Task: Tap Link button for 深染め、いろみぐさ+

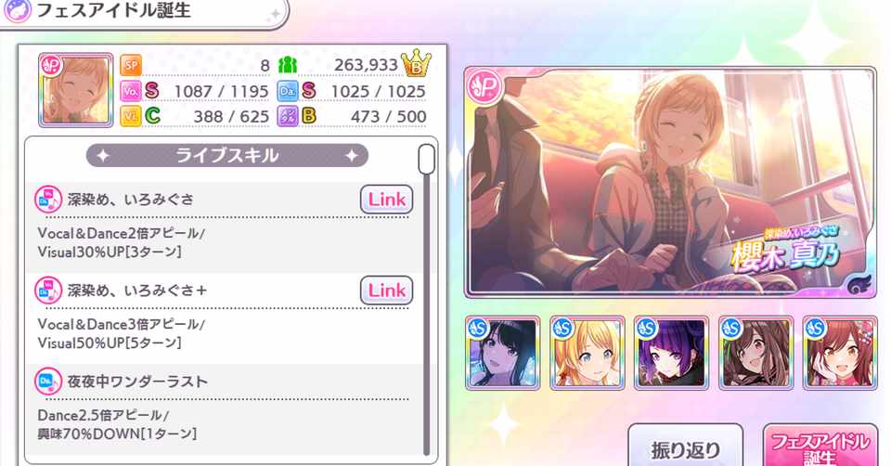Action: pyautogui.click(x=386, y=291)
